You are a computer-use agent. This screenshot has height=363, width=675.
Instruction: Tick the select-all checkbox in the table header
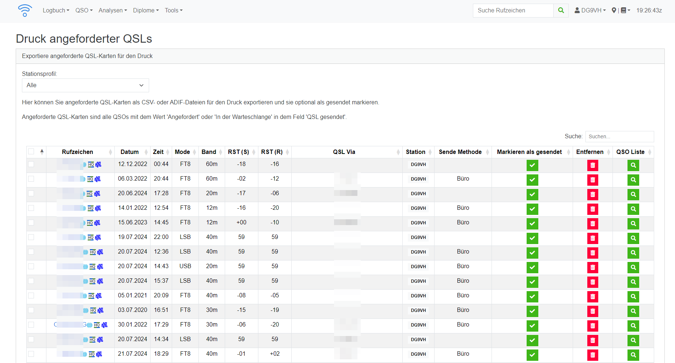coord(31,152)
